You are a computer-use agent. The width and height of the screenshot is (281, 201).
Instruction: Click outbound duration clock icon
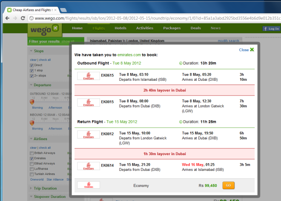click(181, 63)
